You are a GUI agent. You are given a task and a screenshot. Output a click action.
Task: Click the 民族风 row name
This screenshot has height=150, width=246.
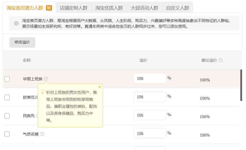29,116
